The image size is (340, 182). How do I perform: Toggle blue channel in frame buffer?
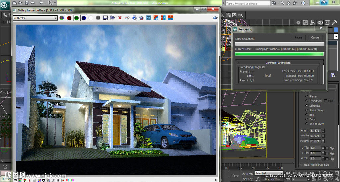pyautogui.click(x=84, y=18)
